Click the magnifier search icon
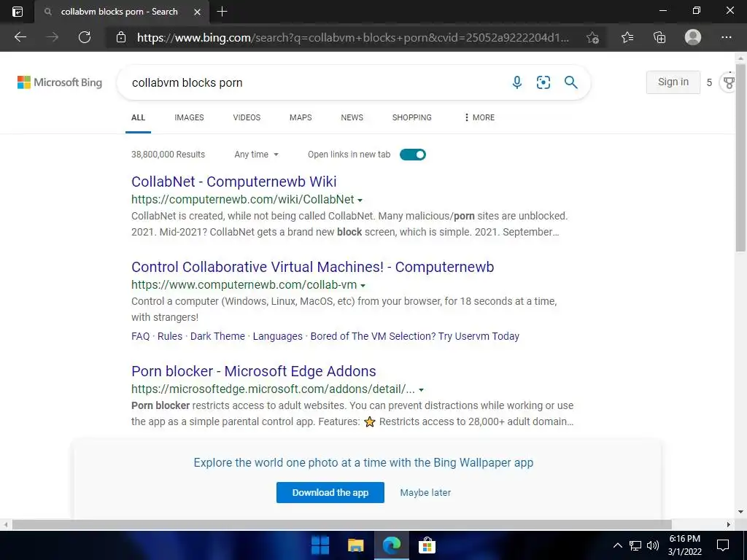The height and width of the screenshot is (560, 747). pos(570,82)
